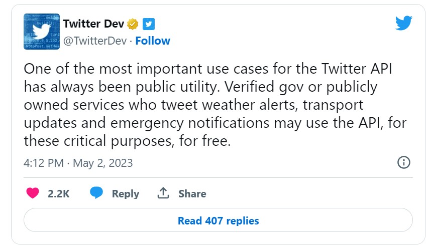Viewport: 430px width, 248px height.
Task: Follow the Twitter Dev account
Action: click(x=153, y=41)
